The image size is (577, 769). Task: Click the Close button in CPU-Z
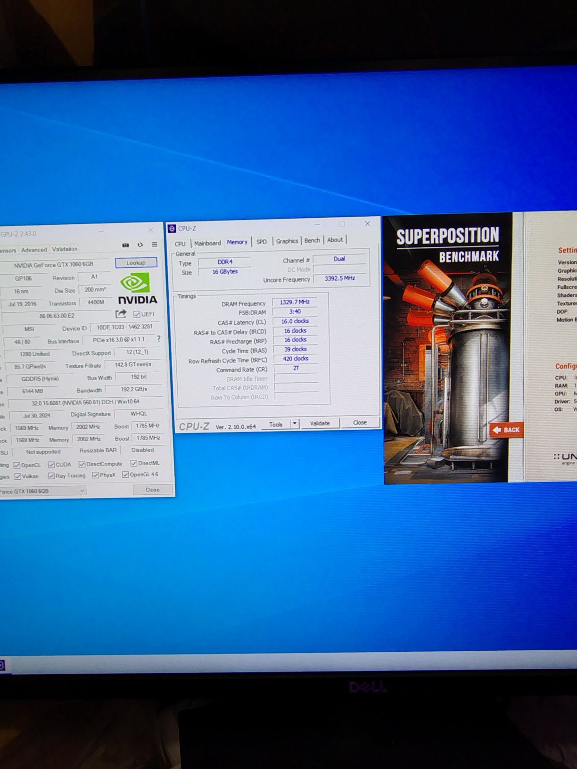[360, 422]
